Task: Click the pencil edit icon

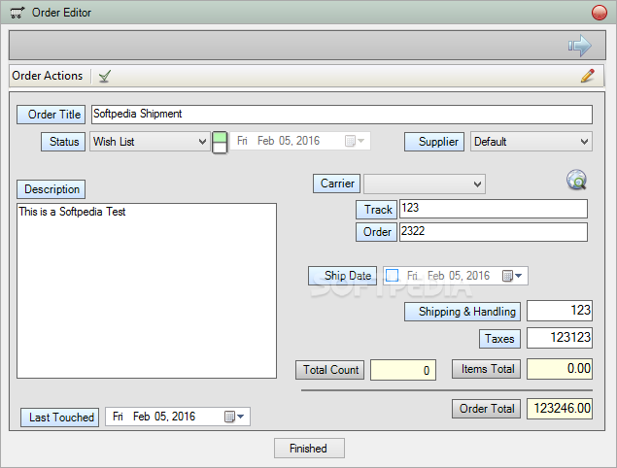Action: pos(588,76)
